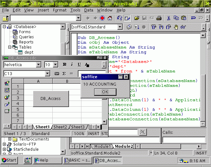Open the C13 cell reference dropdown
211x167 pixels.
47,74
